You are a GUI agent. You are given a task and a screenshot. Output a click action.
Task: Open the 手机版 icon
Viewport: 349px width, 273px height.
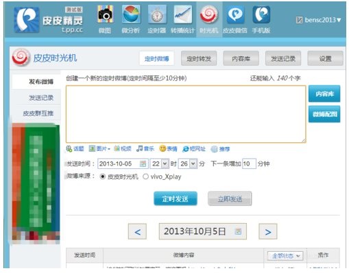[x=261, y=14]
